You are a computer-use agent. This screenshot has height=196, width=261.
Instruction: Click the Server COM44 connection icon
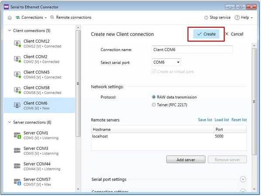[17, 166]
